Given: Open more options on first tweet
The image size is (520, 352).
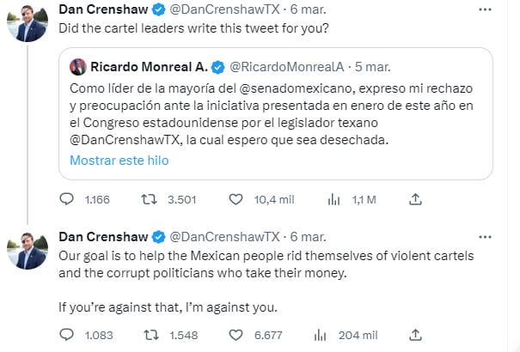Looking at the screenshot, I should (x=488, y=9).
